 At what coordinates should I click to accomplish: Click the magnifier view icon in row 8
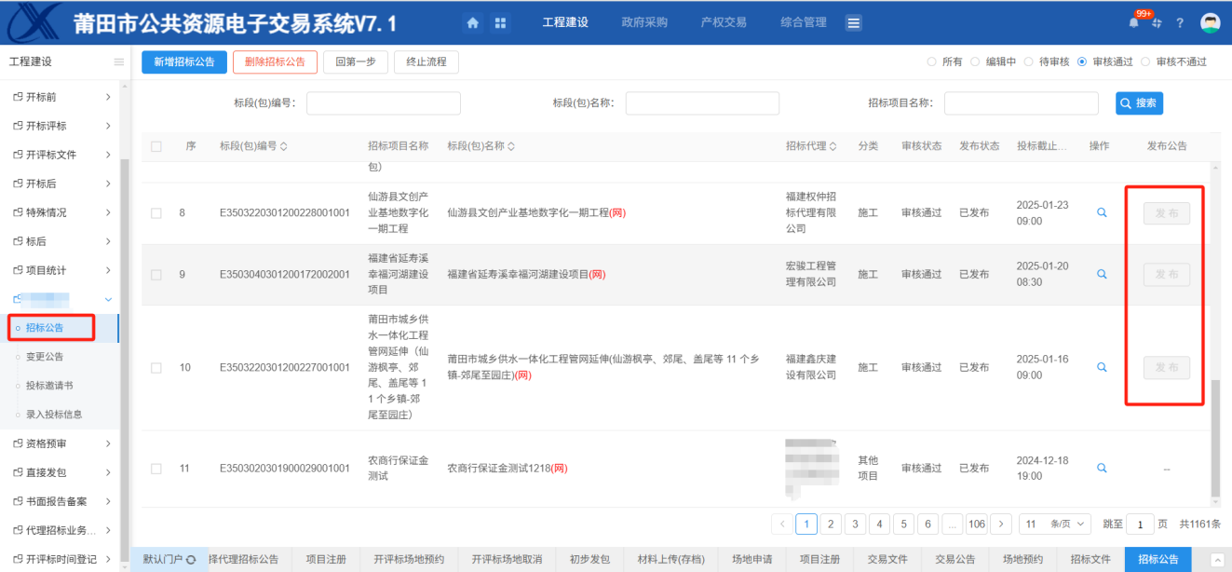coord(1102,212)
